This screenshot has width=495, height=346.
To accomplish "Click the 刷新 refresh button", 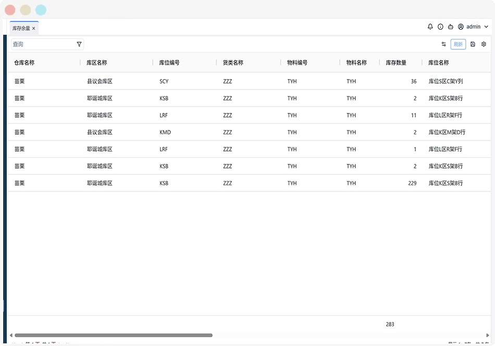I will click(458, 44).
